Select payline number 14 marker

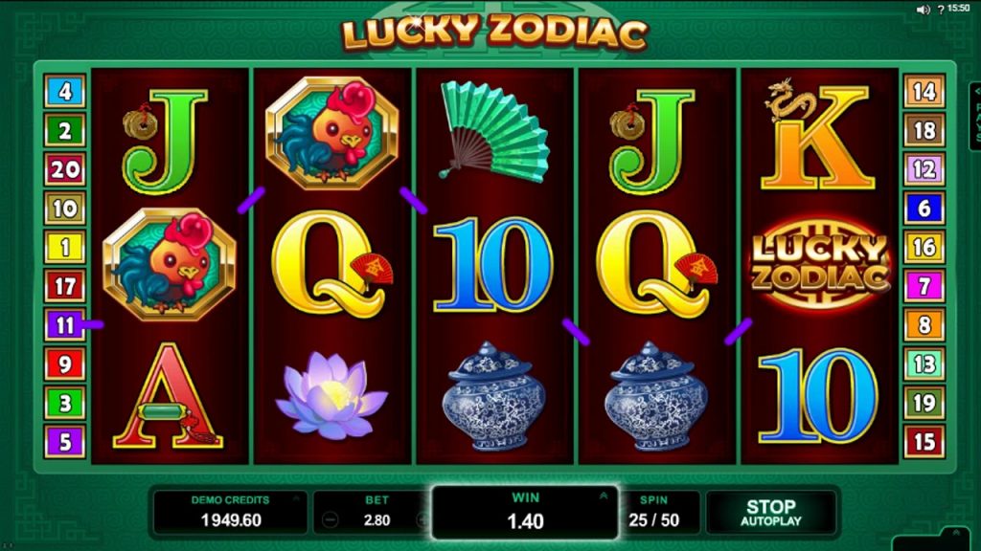[x=924, y=92]
